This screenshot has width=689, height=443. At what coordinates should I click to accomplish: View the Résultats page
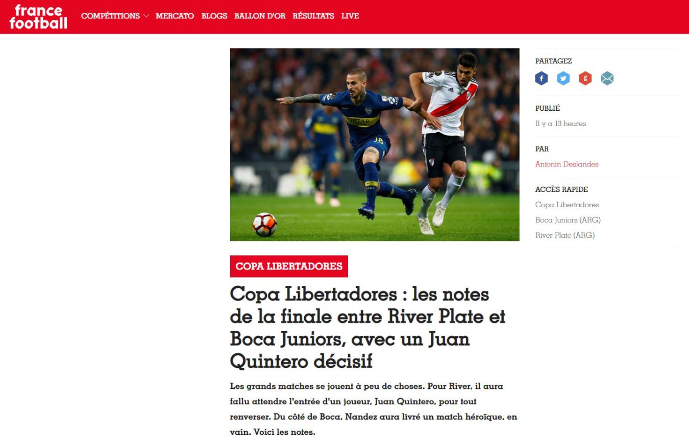pyautogui.click(x=313, y=16)
